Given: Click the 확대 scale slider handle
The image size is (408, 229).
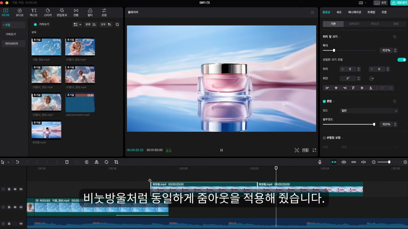Looking at the screenshot, I should [334, 50].
